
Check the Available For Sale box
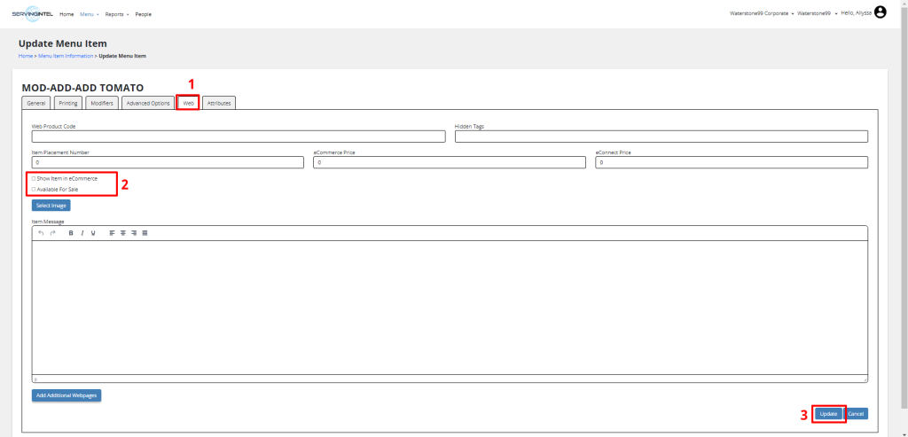tap(34, 189)
